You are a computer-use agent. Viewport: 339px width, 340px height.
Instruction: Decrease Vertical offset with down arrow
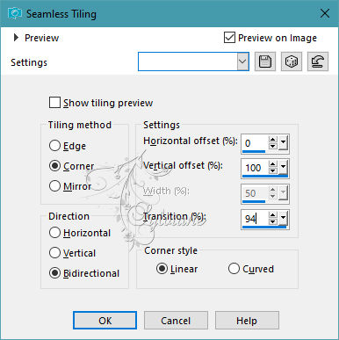pyautogui.click(x=273, y=170)
